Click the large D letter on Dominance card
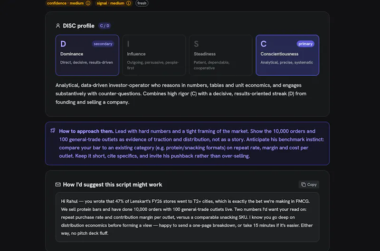Screen dimensions: 380x251 [63, 44]
